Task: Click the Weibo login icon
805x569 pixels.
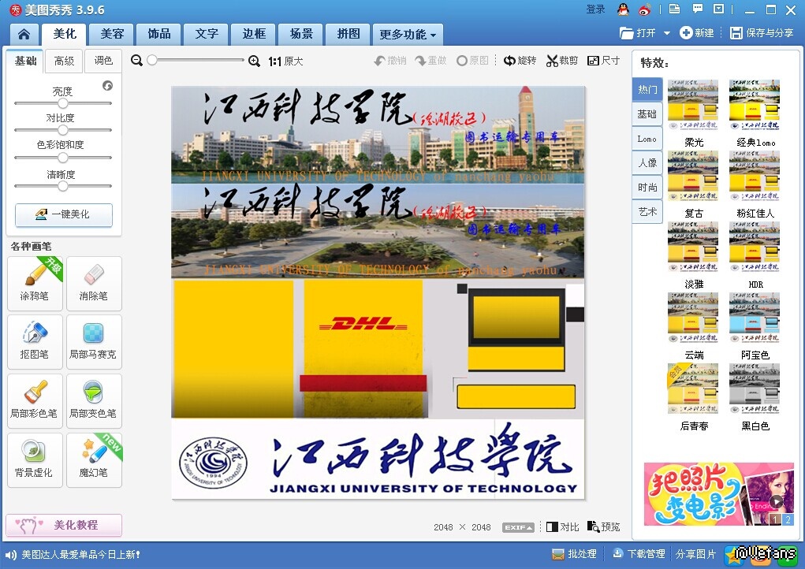Action: pos(645,9)
